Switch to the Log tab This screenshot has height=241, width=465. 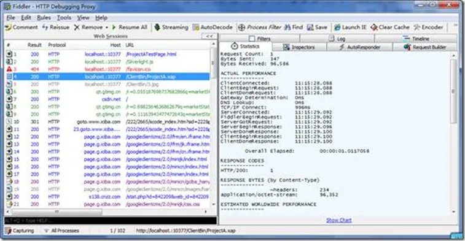[x=337, y=39]
